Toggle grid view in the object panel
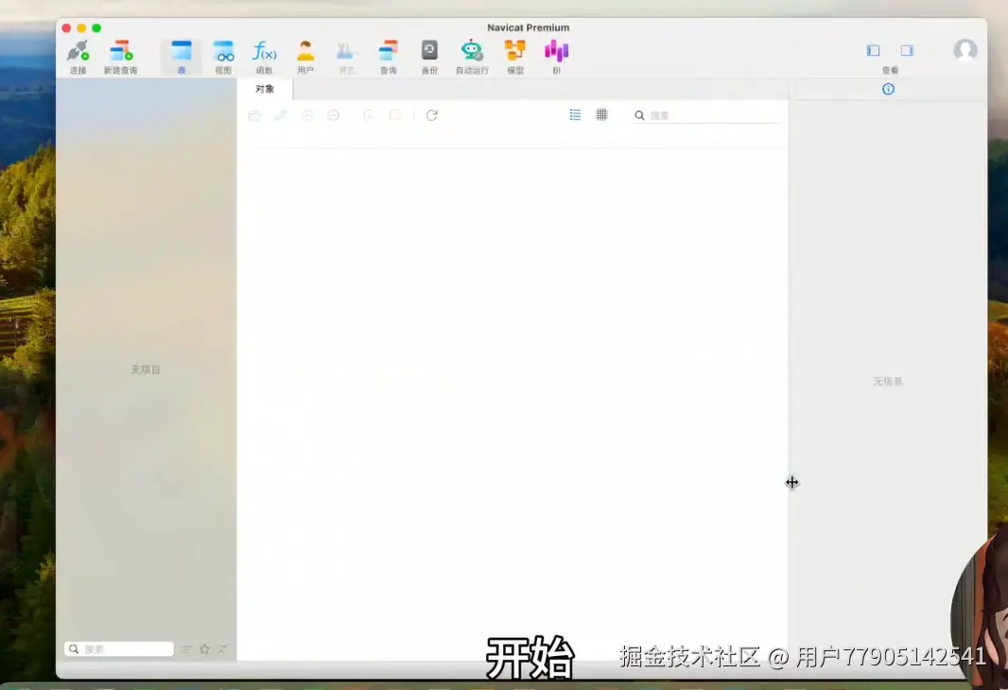 click(x=602, y=114)
